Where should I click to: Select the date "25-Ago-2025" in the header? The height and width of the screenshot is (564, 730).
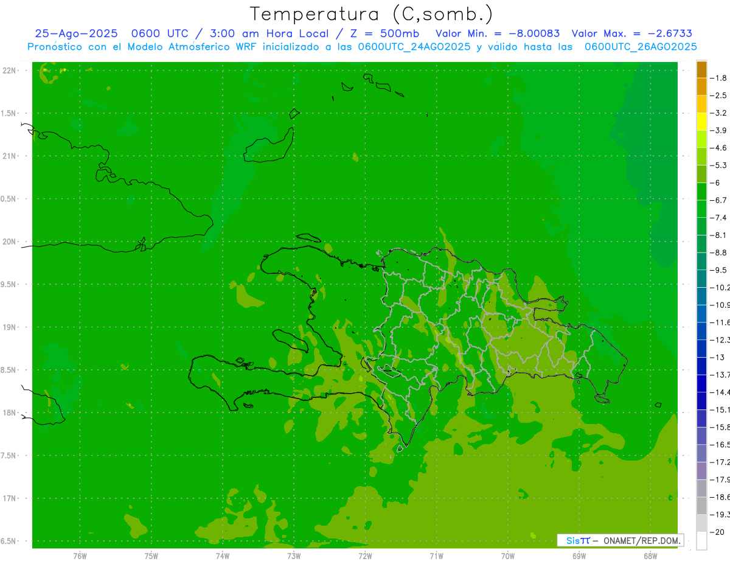(x=76, y=33)
